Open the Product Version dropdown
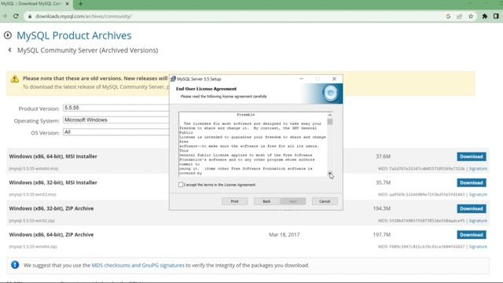 [116, 108]
